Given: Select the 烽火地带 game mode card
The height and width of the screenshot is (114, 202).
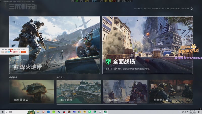Looking at the screenshot, I should (x=54, y=45).
